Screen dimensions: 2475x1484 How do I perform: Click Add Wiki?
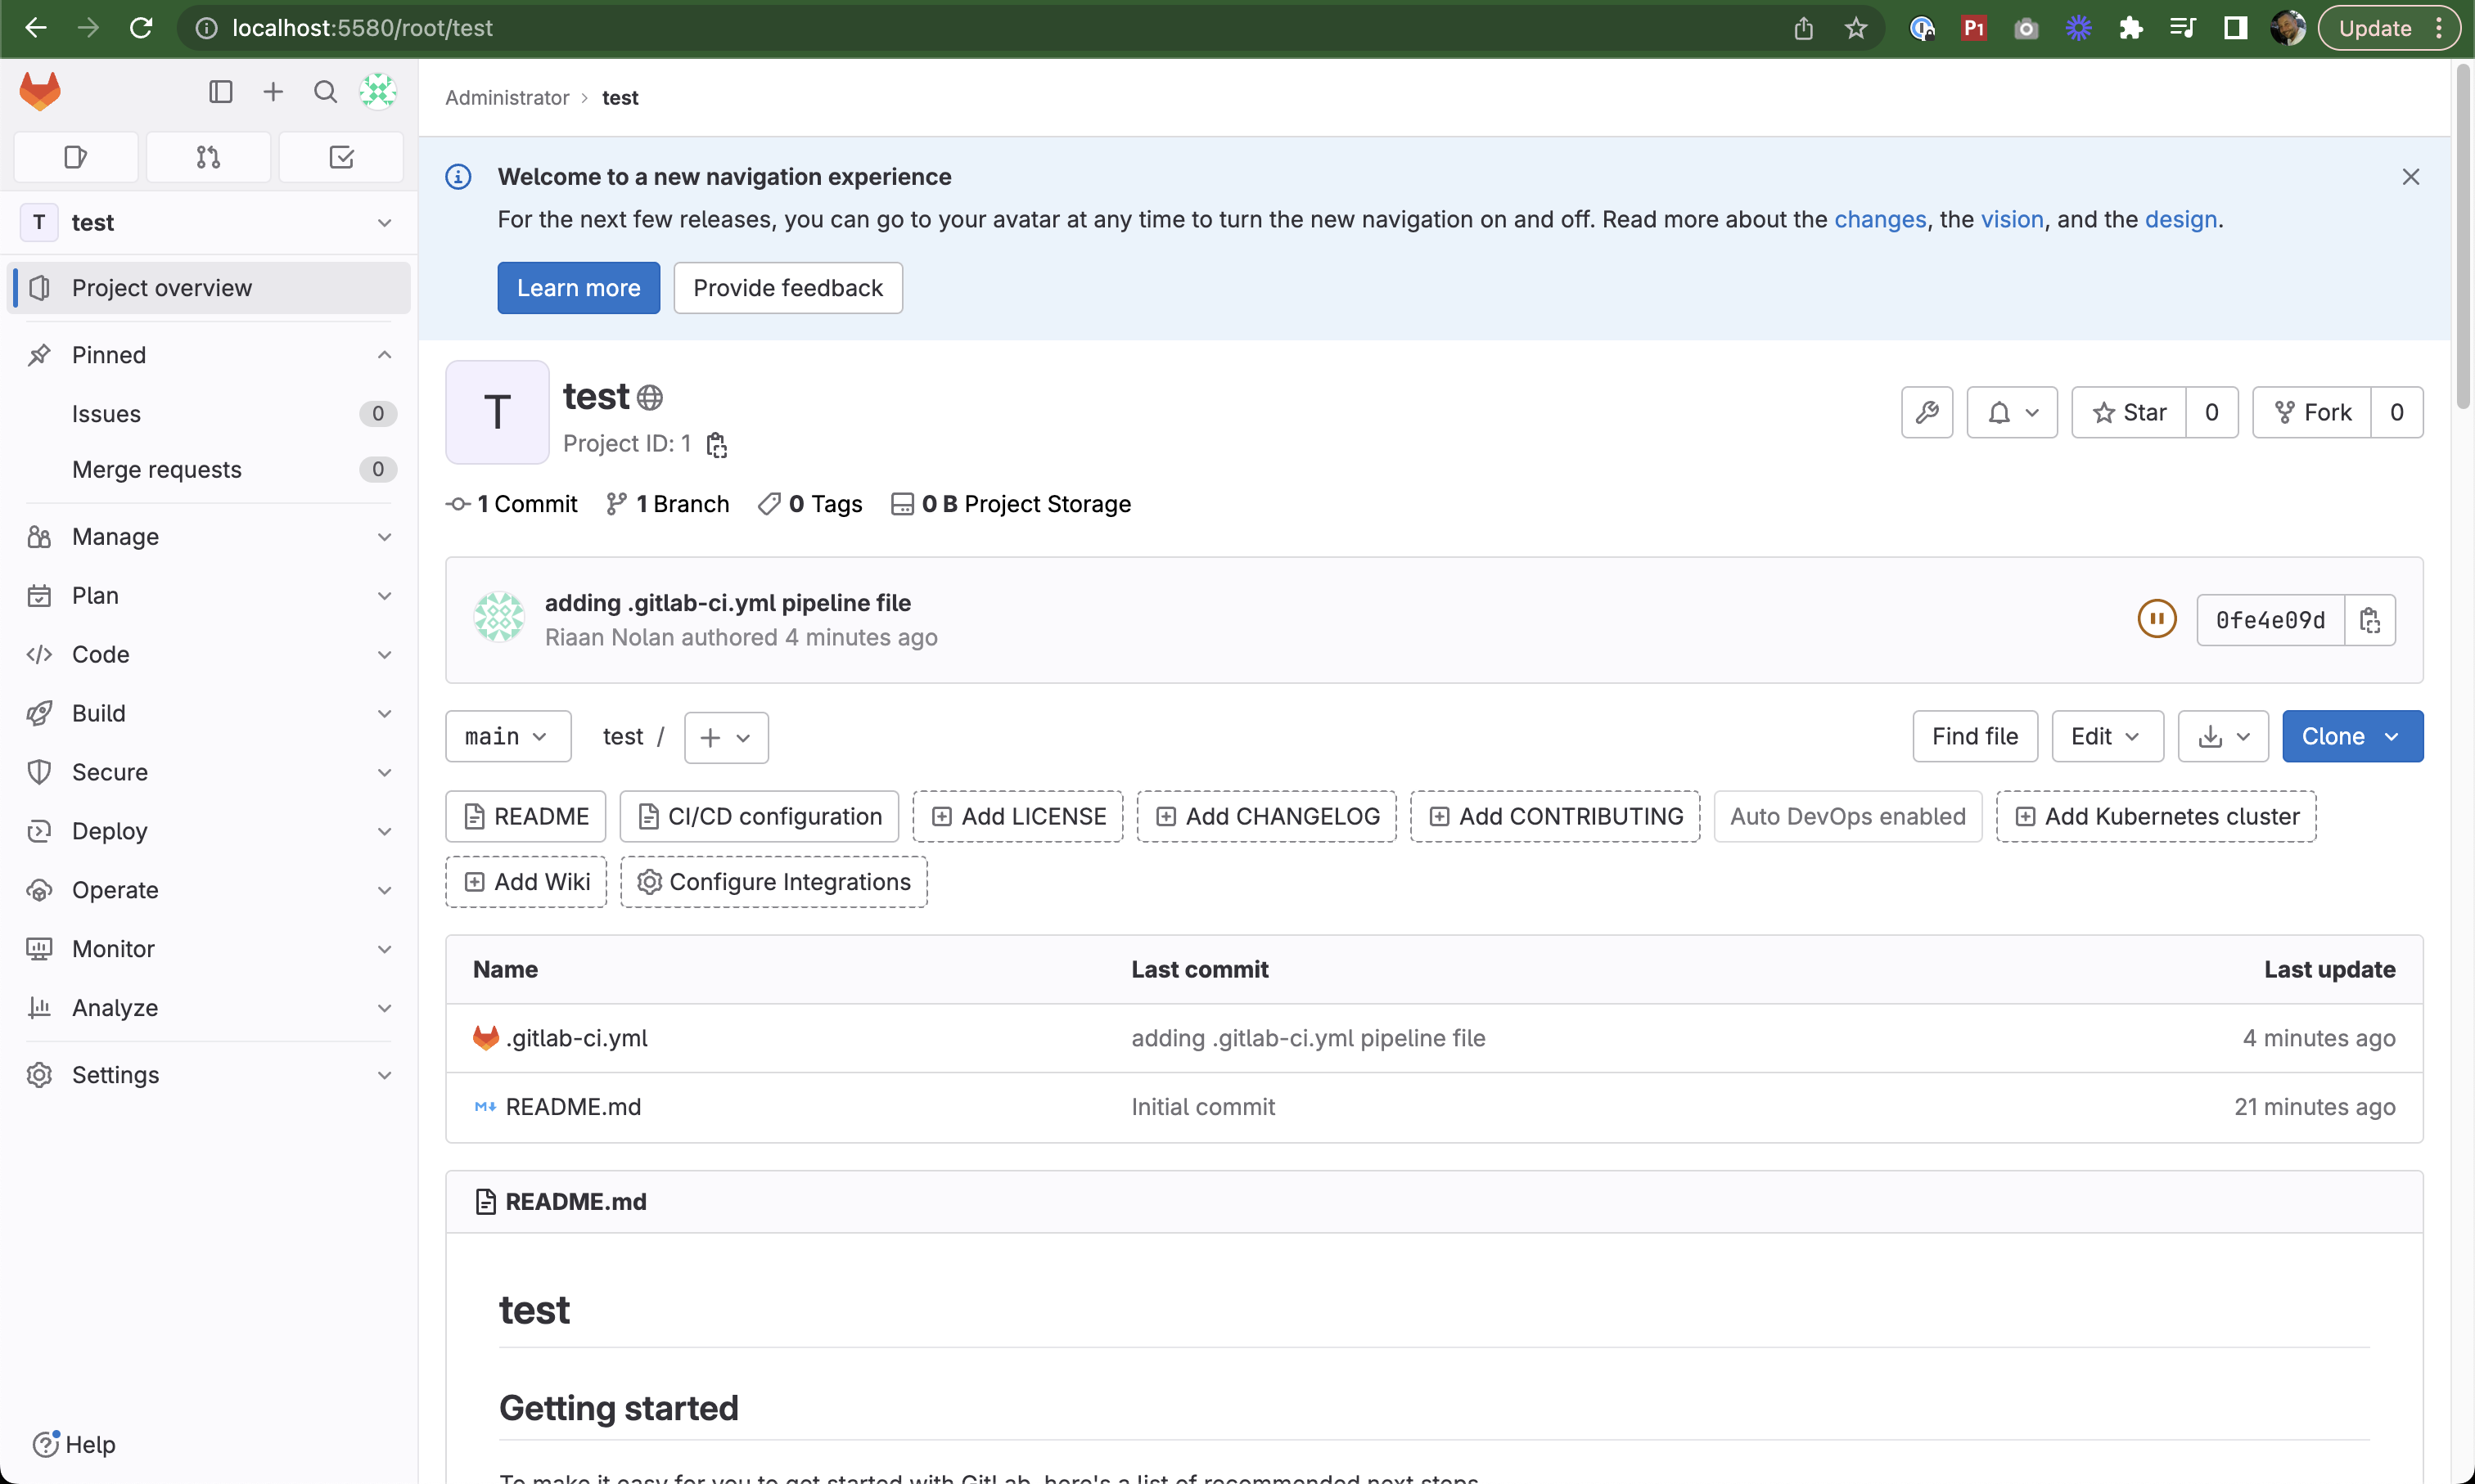[525, 882]
